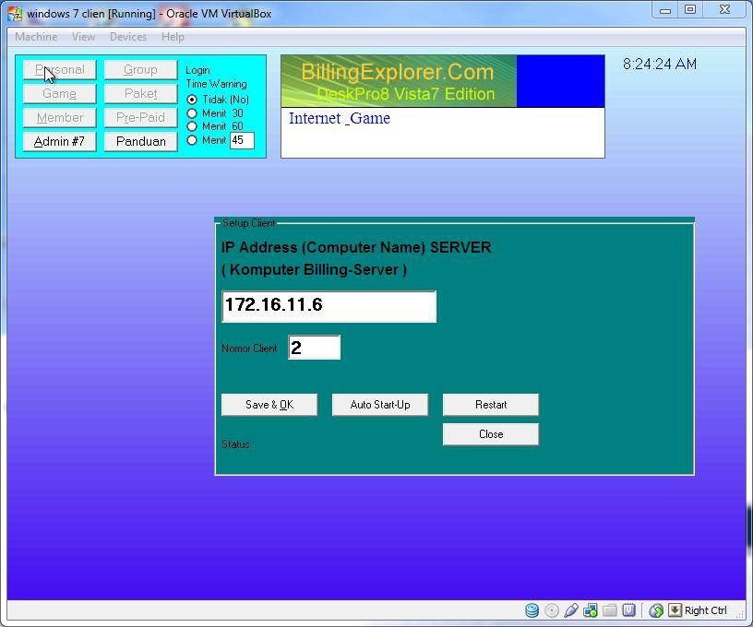Select custom Menit time warning radio
This screenshot has width=753, height=627.
[x=192, y=140]
